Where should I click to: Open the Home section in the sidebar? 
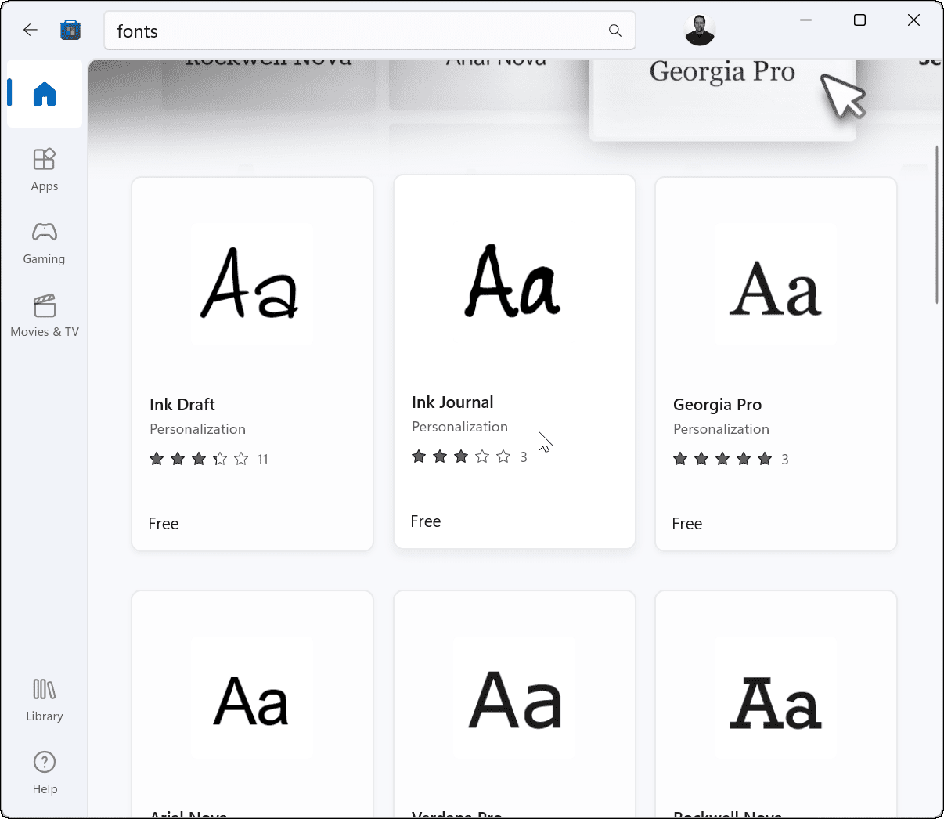tap(44, 94)
